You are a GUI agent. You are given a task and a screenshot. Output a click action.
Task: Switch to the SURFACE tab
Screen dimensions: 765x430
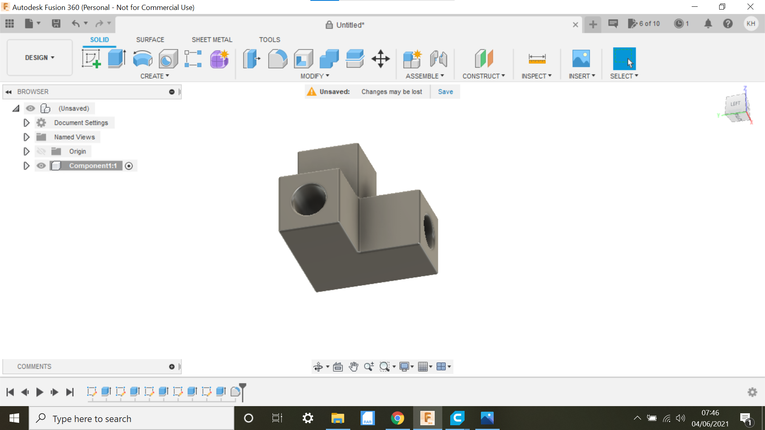(x=150, y=40)
